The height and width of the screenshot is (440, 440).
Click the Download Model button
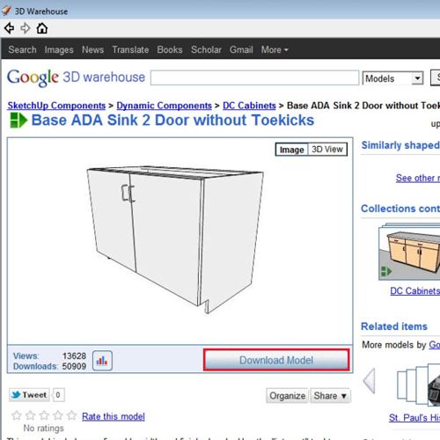(276, 360)
